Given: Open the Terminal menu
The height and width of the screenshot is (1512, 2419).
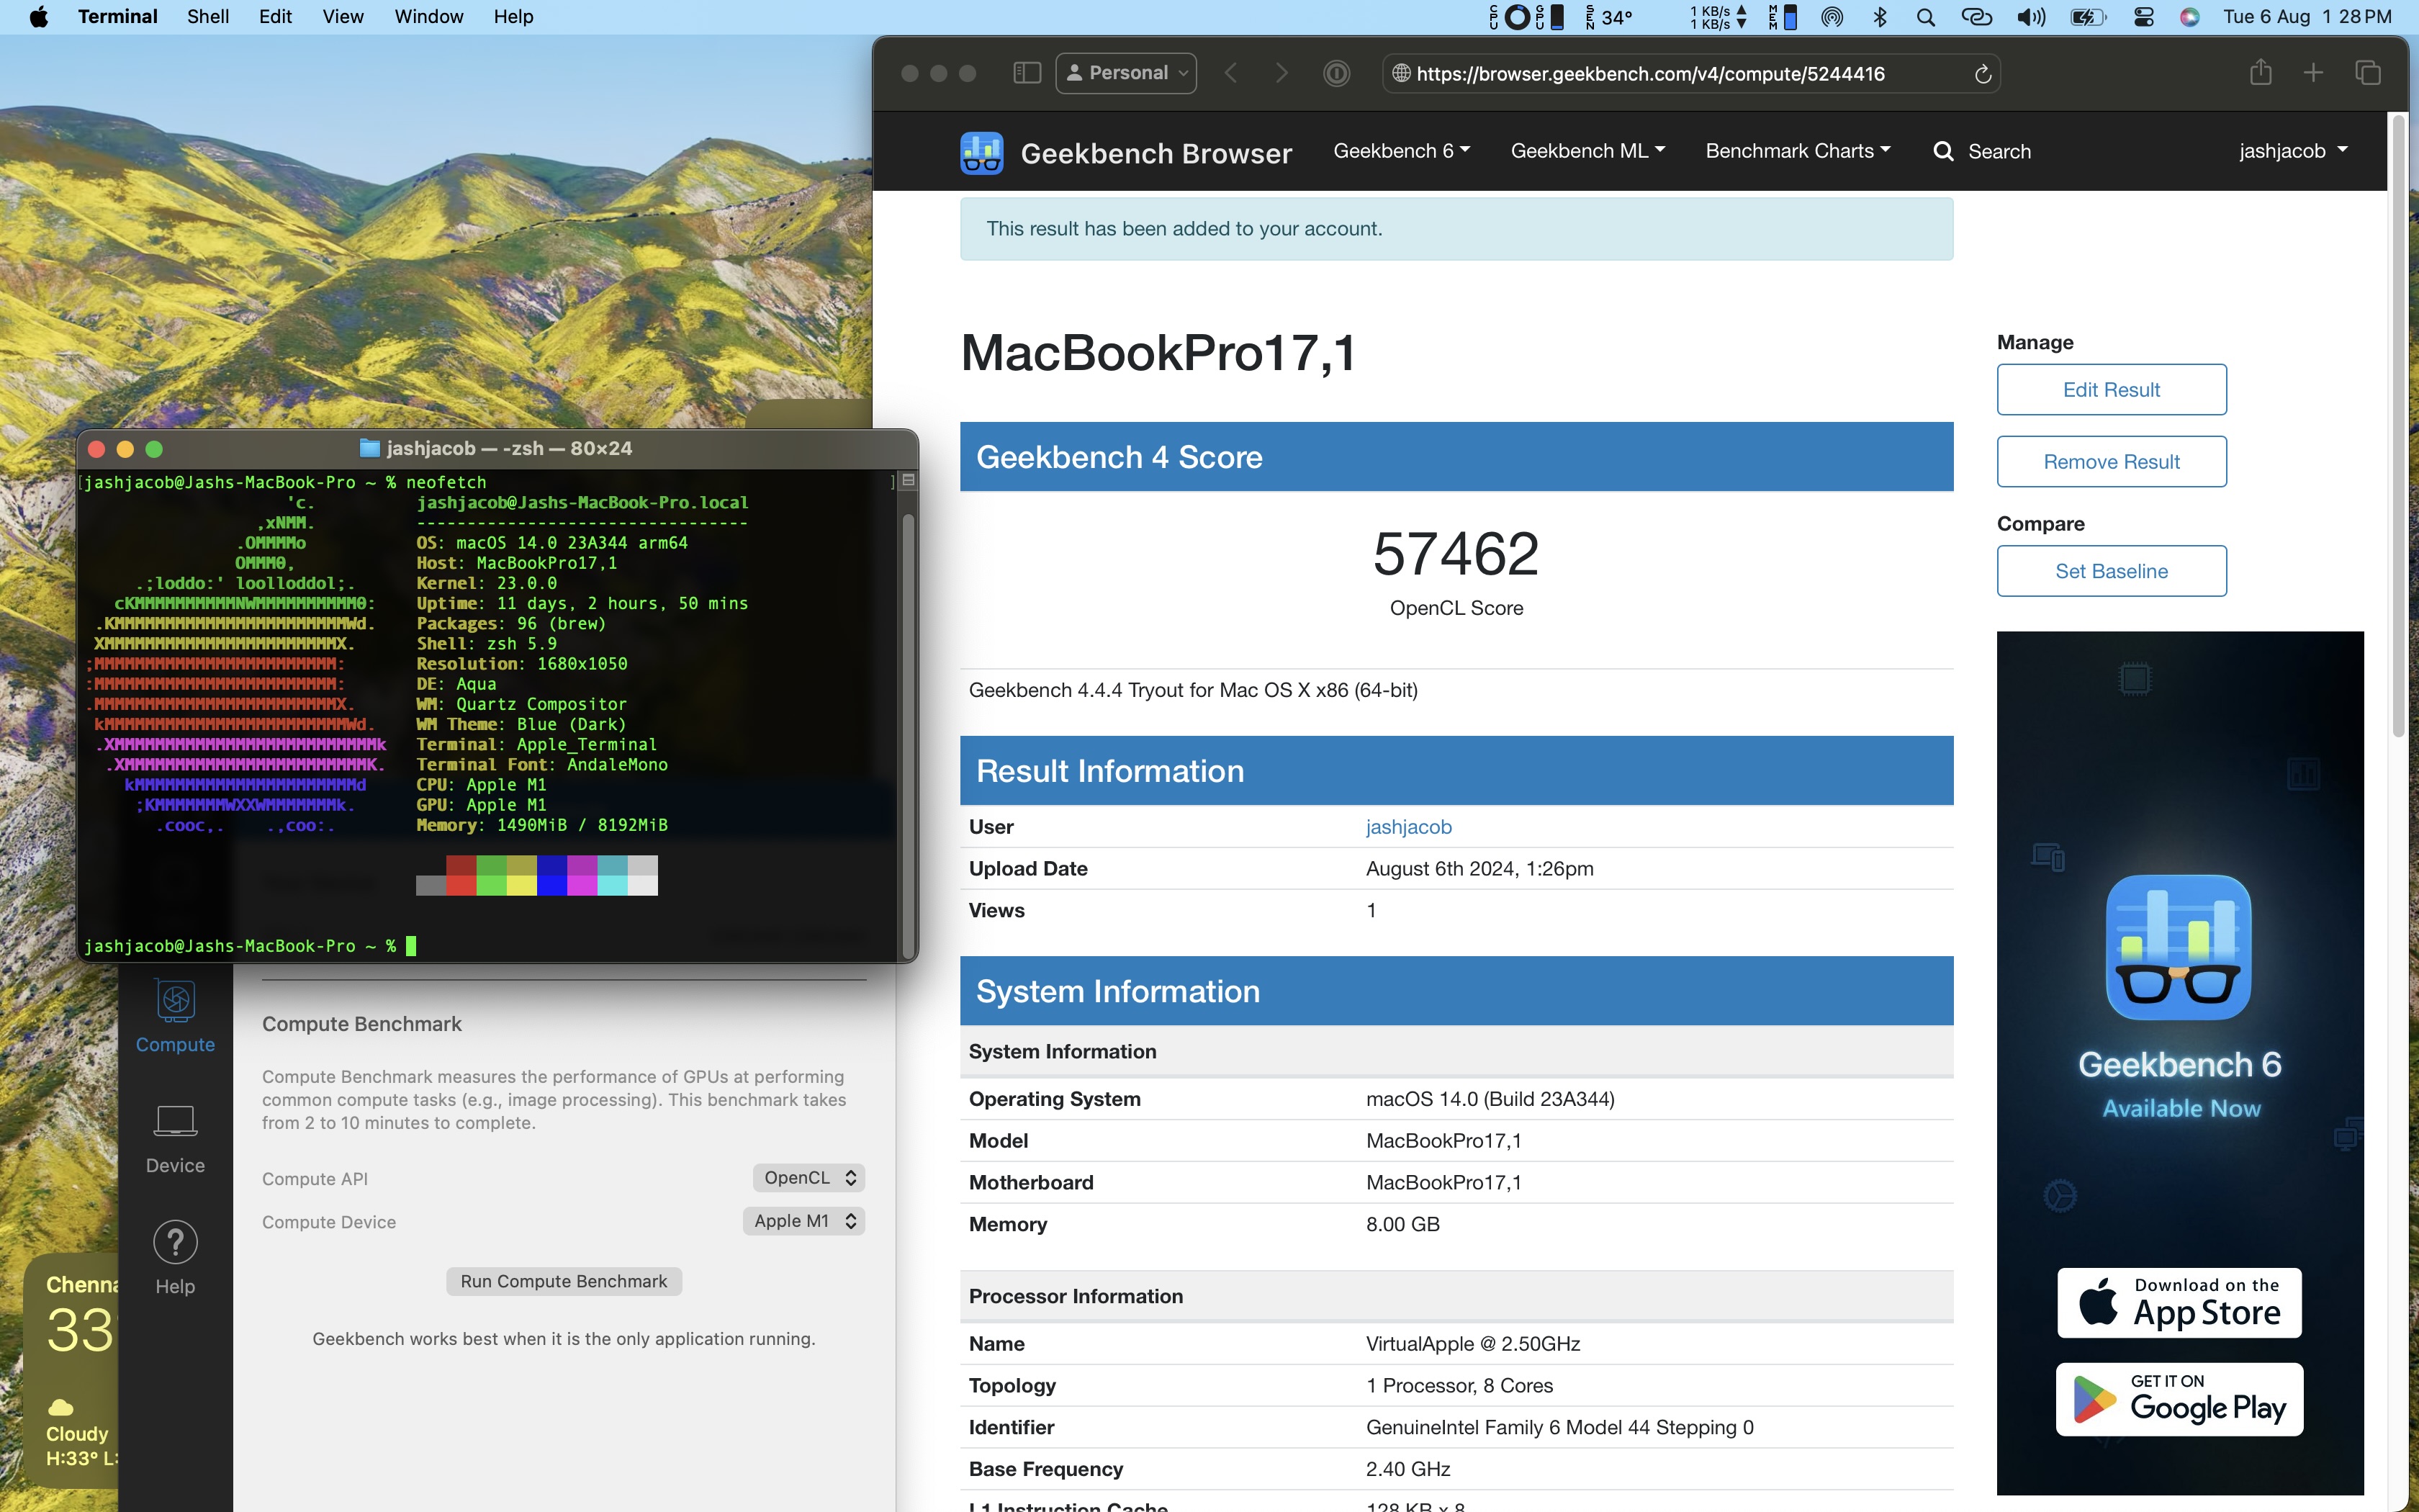Looking at the screenshot, I should pyautogui.click(x=117, y=17).
